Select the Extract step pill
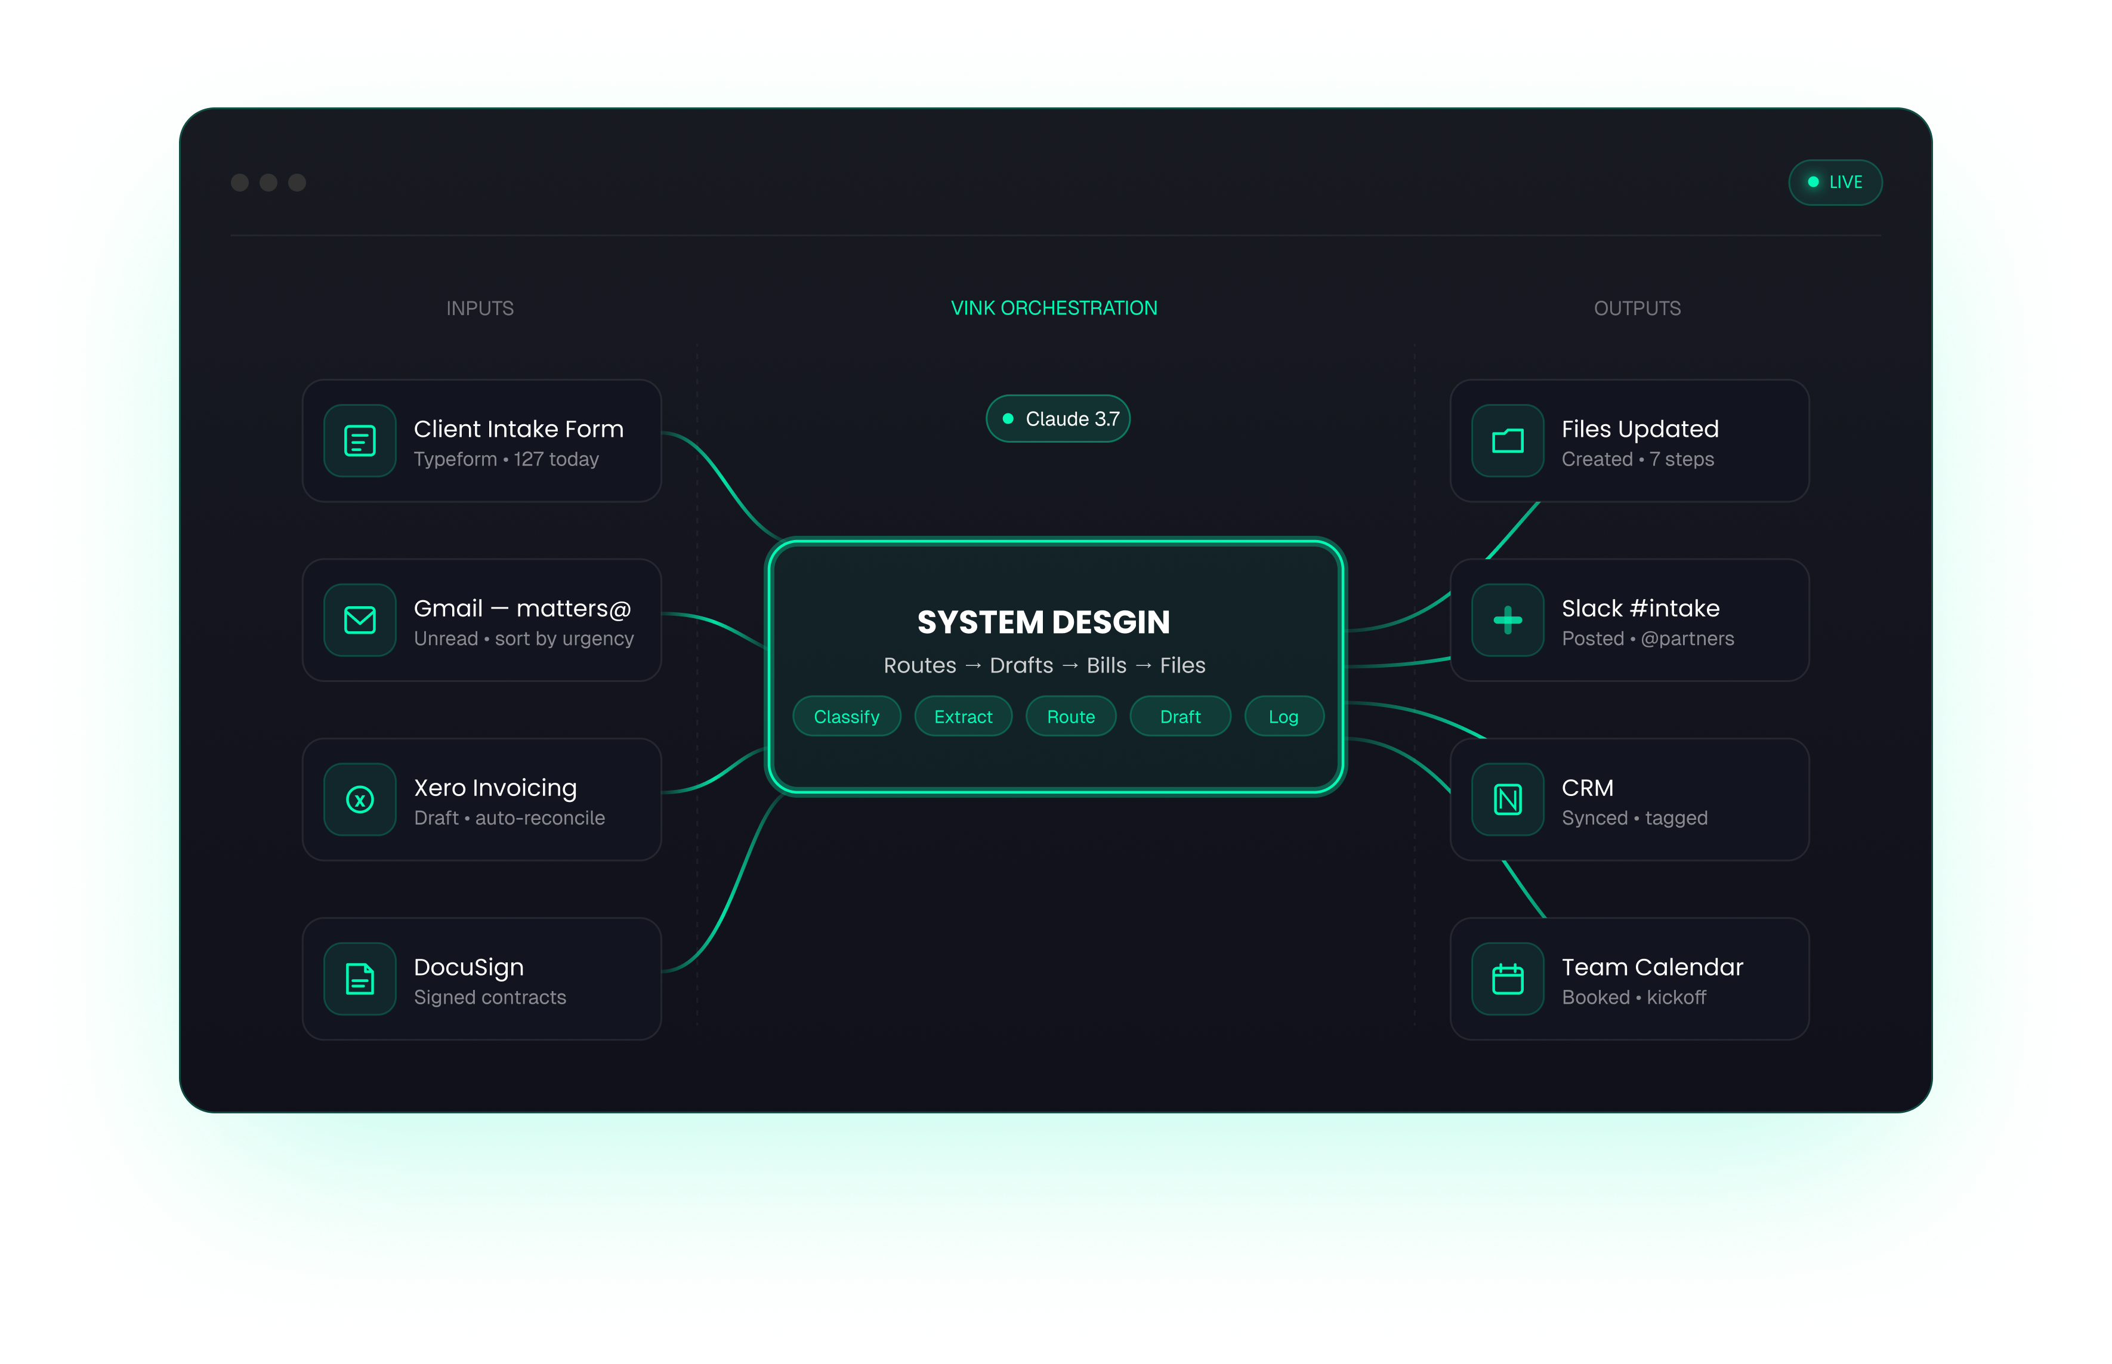Screen dimensions: 2112x1364 coord(964,717)
